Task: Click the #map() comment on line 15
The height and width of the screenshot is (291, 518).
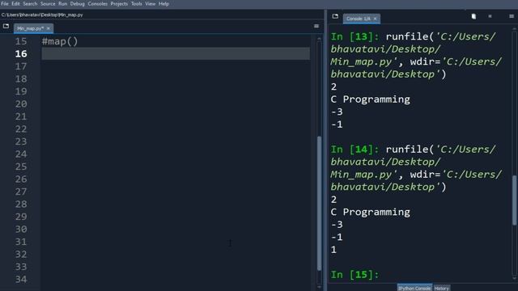Action: point(60,41)
